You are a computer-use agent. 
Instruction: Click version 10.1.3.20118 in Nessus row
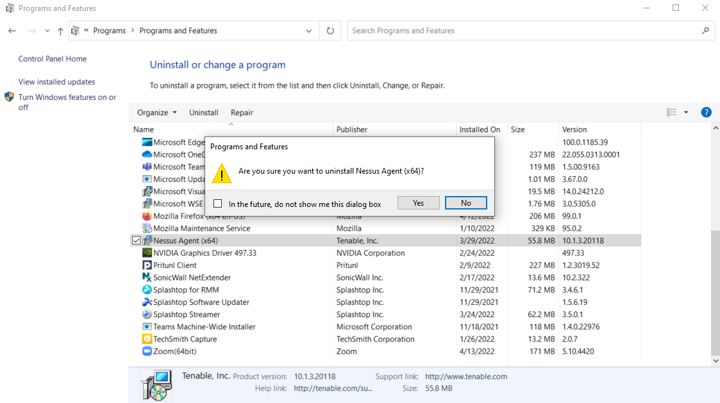[x=583, y=240]
